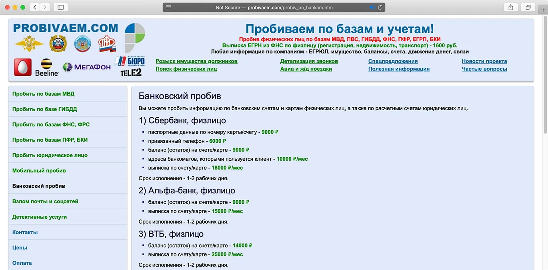
Task: Select 'Пробить по базам ФНС, ФРС' sidebar item
Action: tap(68, 124)
